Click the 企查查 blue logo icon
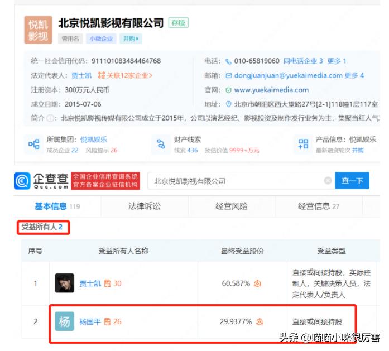Image resolution: width=389 pixels, height=351 pixels. (22, 181)
